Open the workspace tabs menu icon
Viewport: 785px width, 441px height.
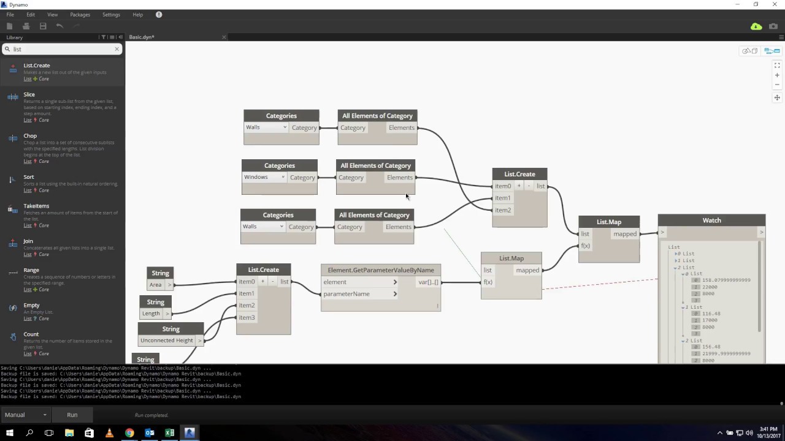[x=781, y=37]
